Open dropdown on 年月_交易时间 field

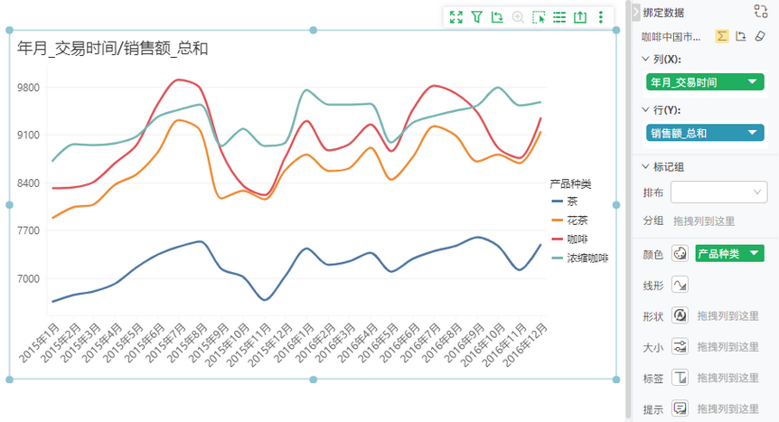pos(752,82)
